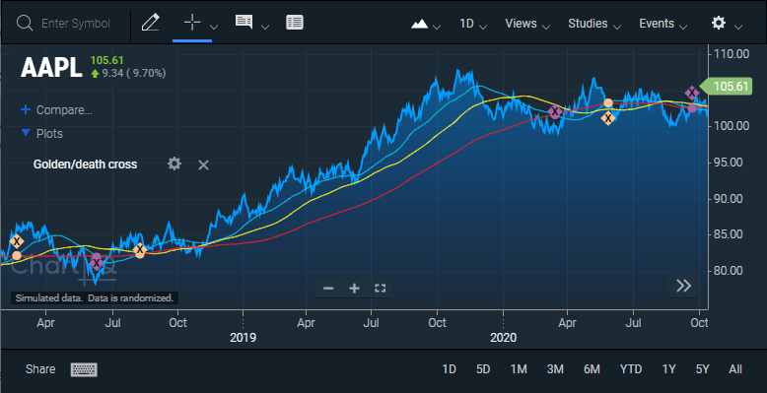Click the 110.00 price axis label

pos(732,54)
